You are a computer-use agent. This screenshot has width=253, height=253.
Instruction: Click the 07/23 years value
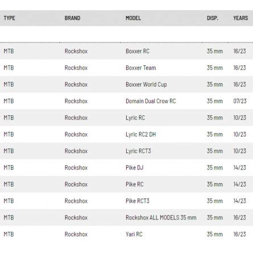click(240, 101)
